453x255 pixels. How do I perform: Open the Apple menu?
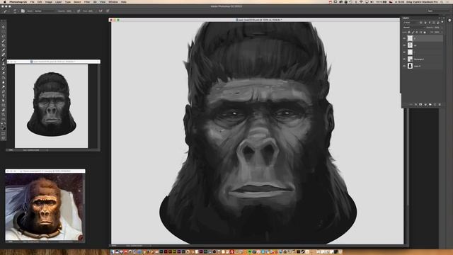point(5,1)
